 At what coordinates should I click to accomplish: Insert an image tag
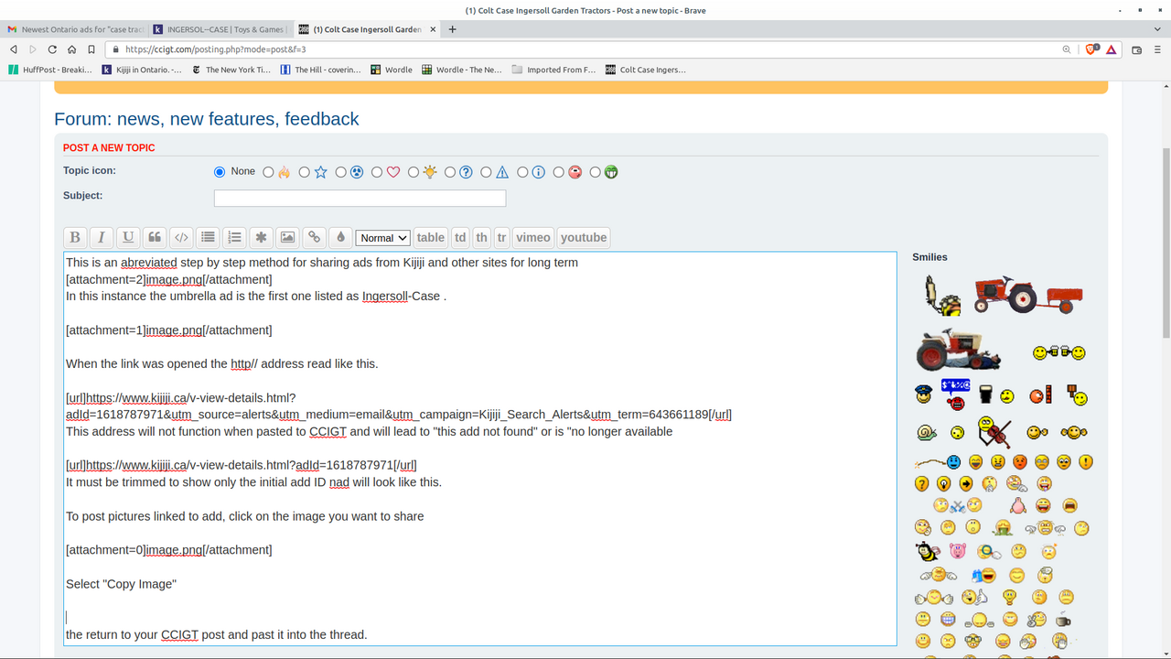click(287, 237)
